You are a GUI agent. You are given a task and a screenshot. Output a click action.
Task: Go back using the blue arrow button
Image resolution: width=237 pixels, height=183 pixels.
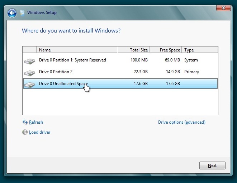(x=12, y=13)
